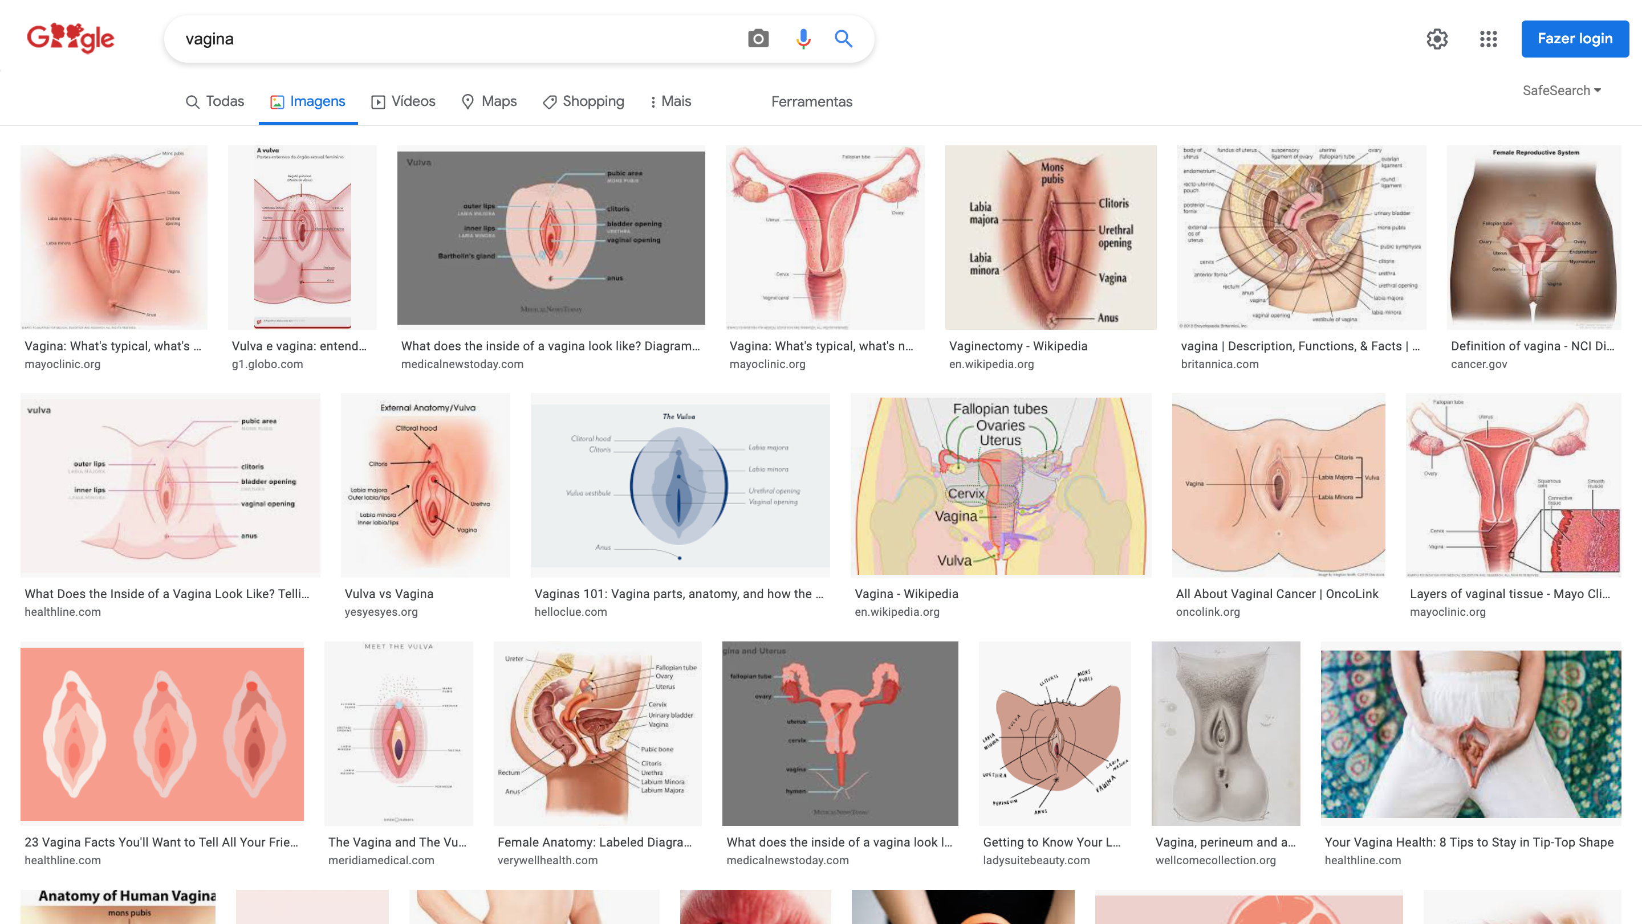This screenshot has height=924, width=1642.
Task: Open the britannica.com source link
Action: click(1220, 364)
